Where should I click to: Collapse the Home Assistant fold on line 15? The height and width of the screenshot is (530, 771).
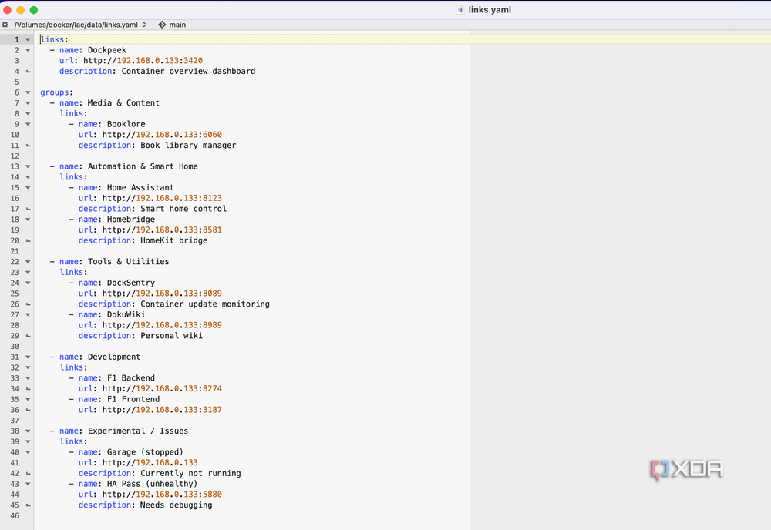pos(28,188)
